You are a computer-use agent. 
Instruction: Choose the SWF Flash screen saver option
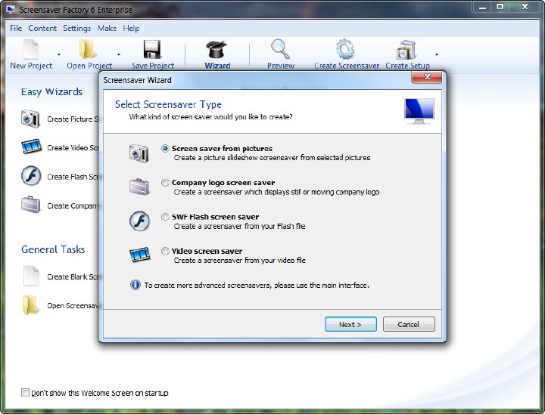point(166,217)
